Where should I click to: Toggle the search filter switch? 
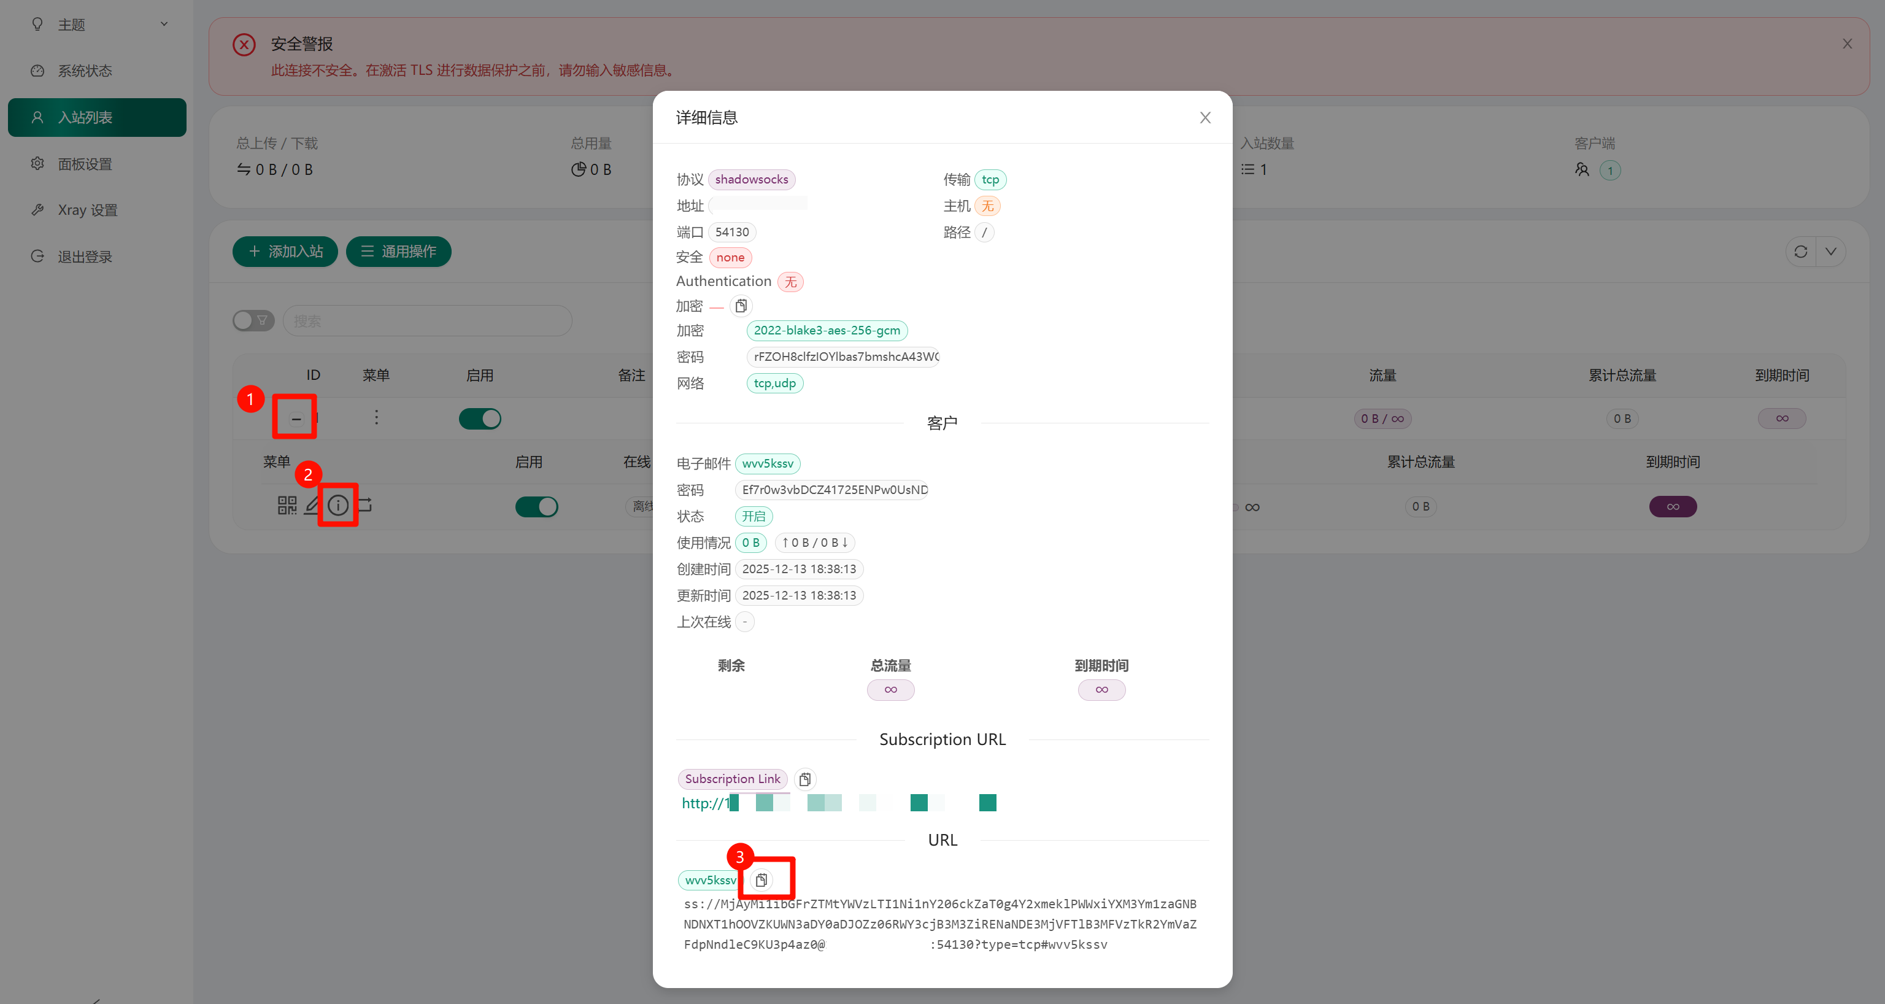pyautogui.click(x=253, y=320)
